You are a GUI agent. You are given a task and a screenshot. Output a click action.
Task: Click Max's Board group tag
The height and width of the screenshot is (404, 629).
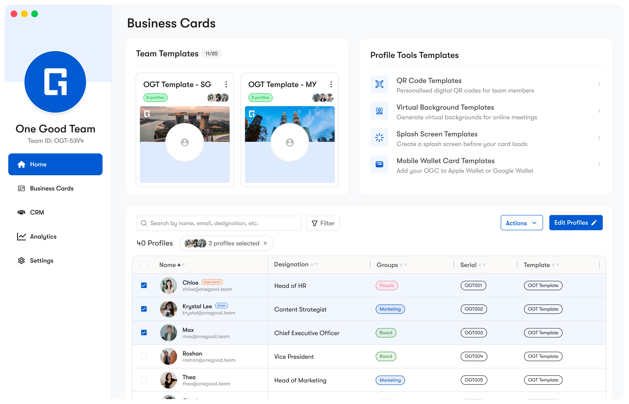[x=386, y=333]
